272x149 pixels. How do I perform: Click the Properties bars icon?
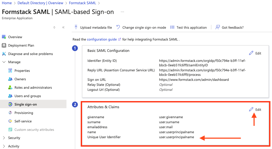[x=10, y=71]
